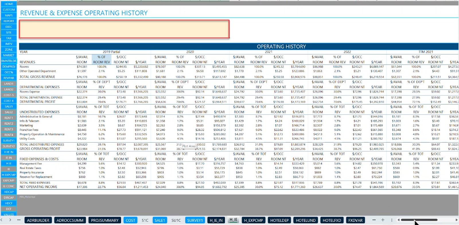The image size is (459, 225).
Task: Open the REVPAR sidebar button
Action: pyautogui.click(x=9, y=78)
